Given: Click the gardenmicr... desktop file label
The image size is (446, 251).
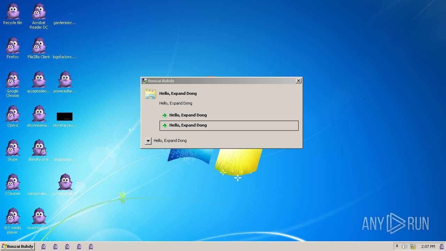Looking at the screenshot, I should click(65, 23).
